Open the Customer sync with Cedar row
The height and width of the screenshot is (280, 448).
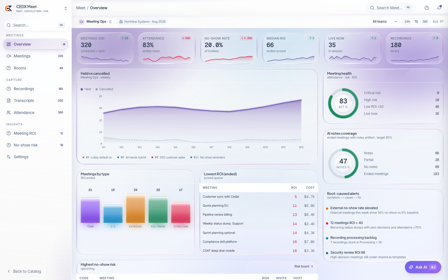[259, 197]
